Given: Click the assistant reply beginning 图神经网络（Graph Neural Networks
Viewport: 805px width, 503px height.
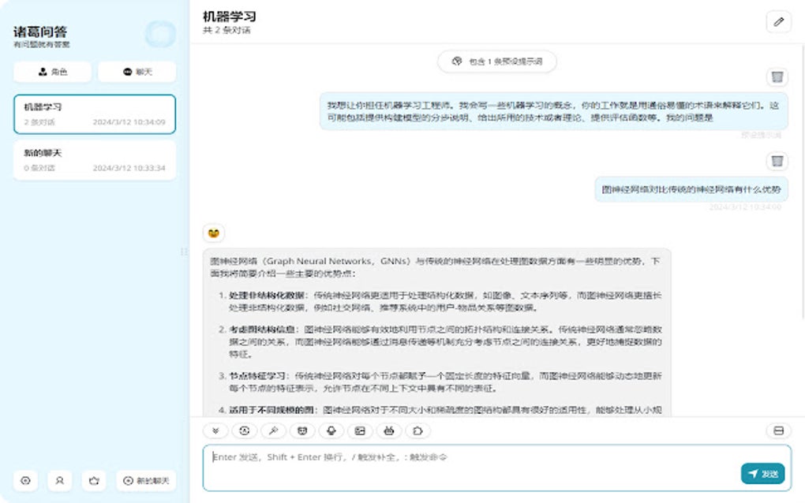Looking at the screenshot, I should coord(436,332).
